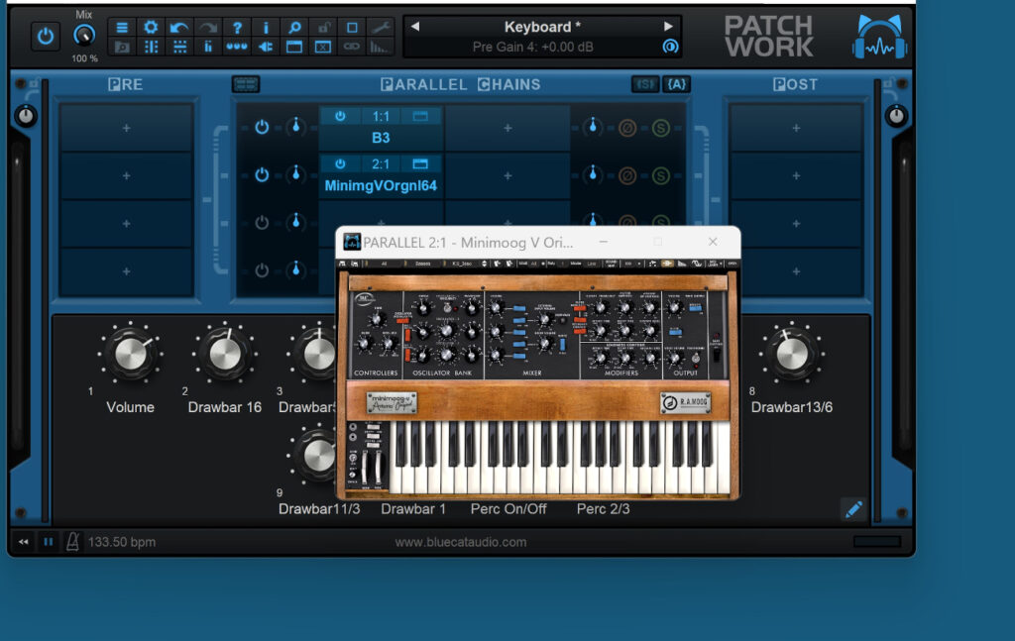Screen dimensions: 1015x641
Task: Select next preset with right arrow
Action: point(668,27)
